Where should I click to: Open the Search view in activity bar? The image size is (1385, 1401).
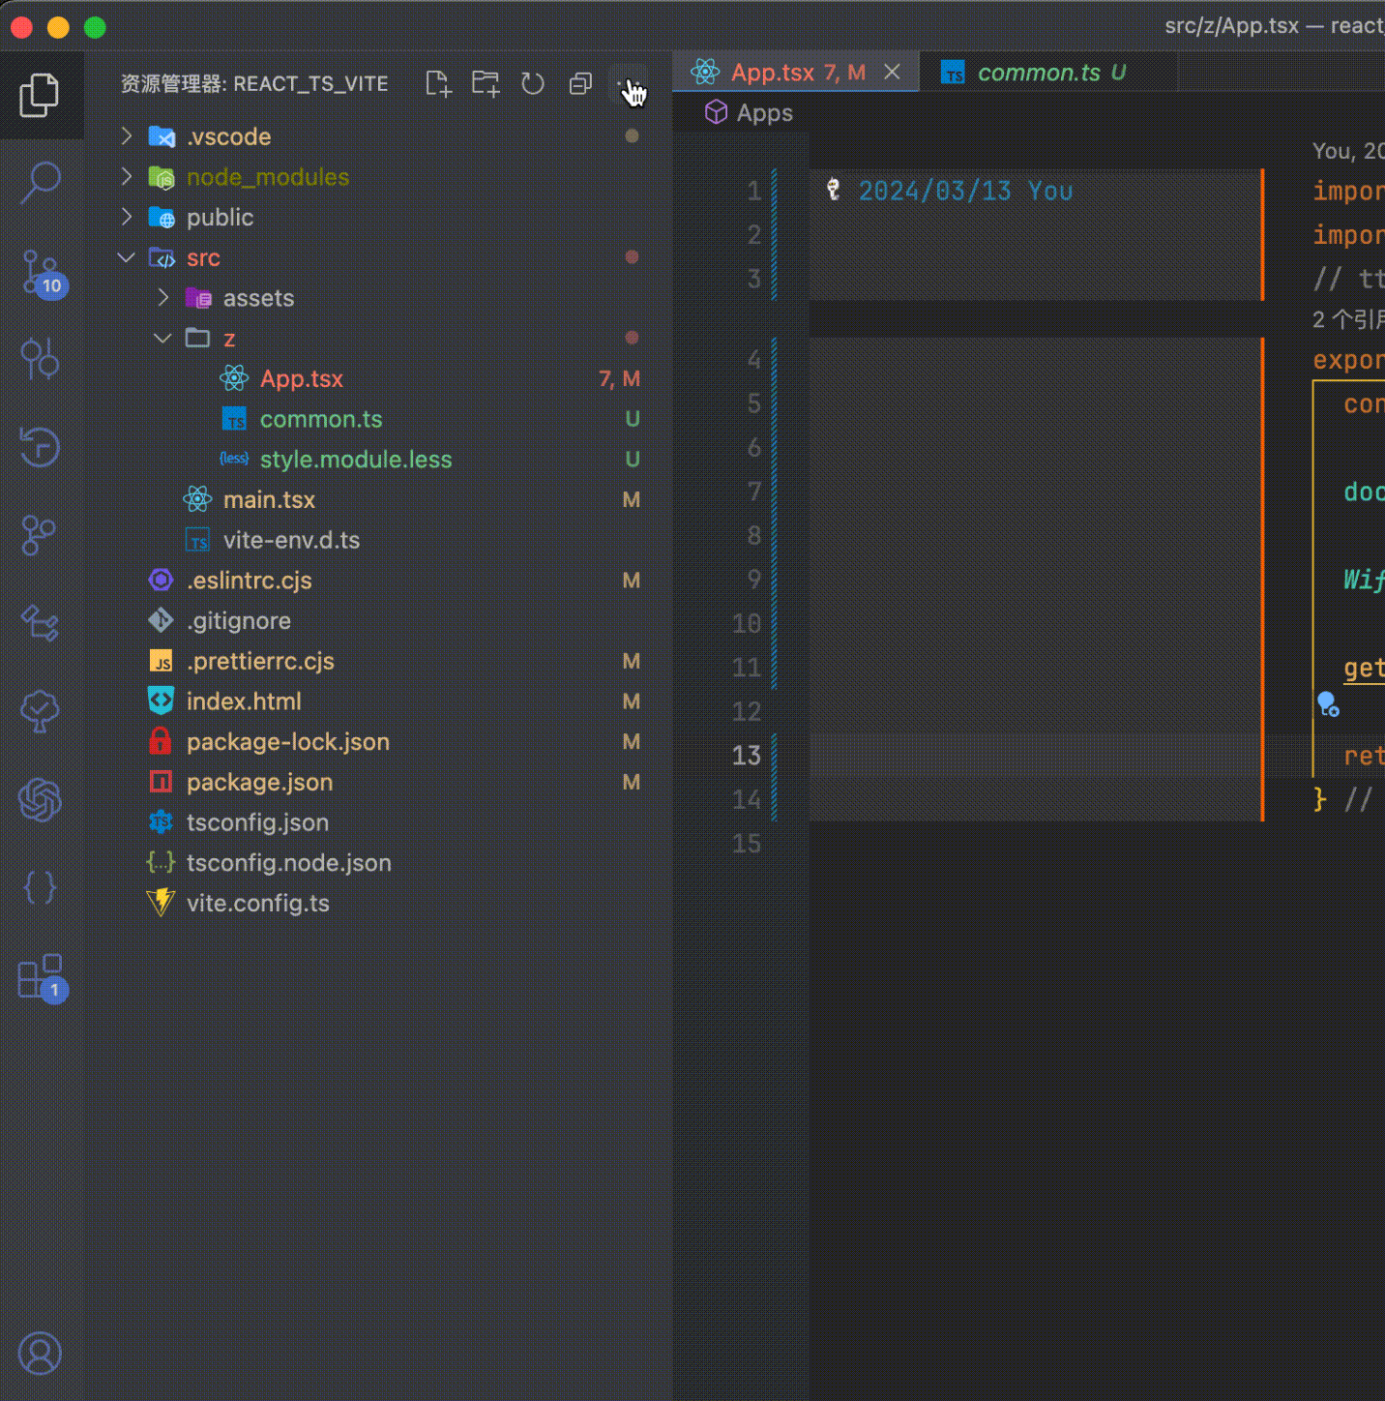click(x=40, y=182)
